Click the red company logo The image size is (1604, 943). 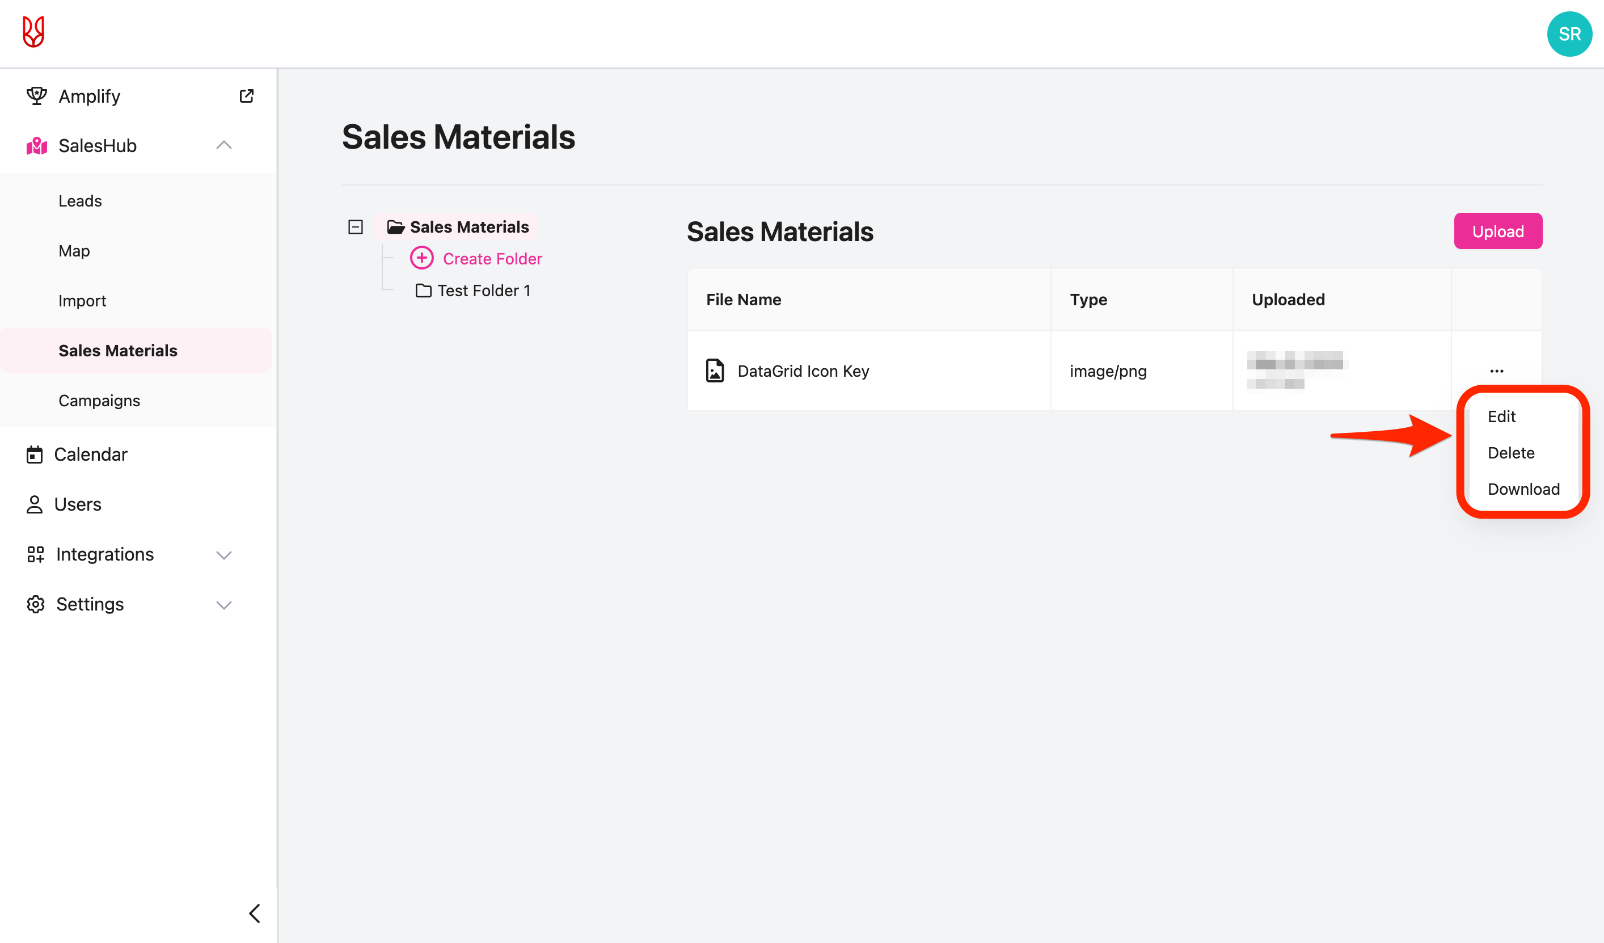pyautogui.click(x=32, y=32)
